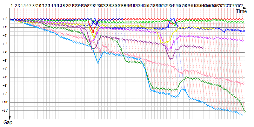Select the +9' gap tick label
The width and height of the screenshot is (254, 127).
pyautogui.click(x=4, y=94)
